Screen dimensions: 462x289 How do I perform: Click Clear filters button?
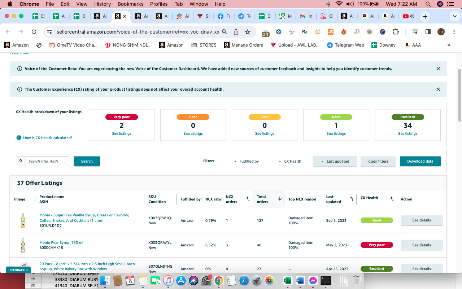pyautogui.click(x=378, y=161)
